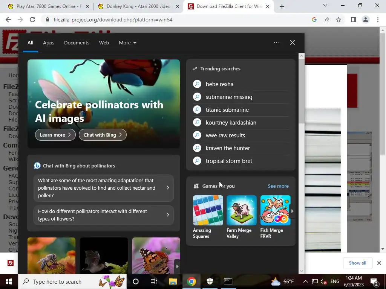Open the Chrome profile avatar

click(x=366, y=20)
